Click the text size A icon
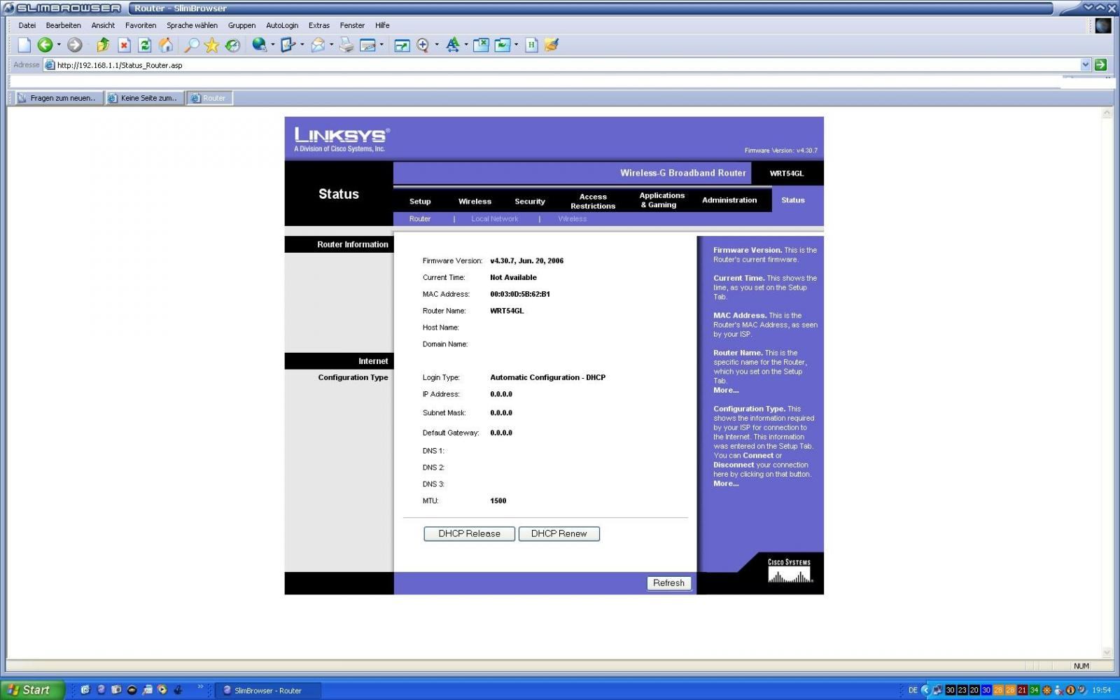Screen dimensions: 1120x700 tap(452, 45)
